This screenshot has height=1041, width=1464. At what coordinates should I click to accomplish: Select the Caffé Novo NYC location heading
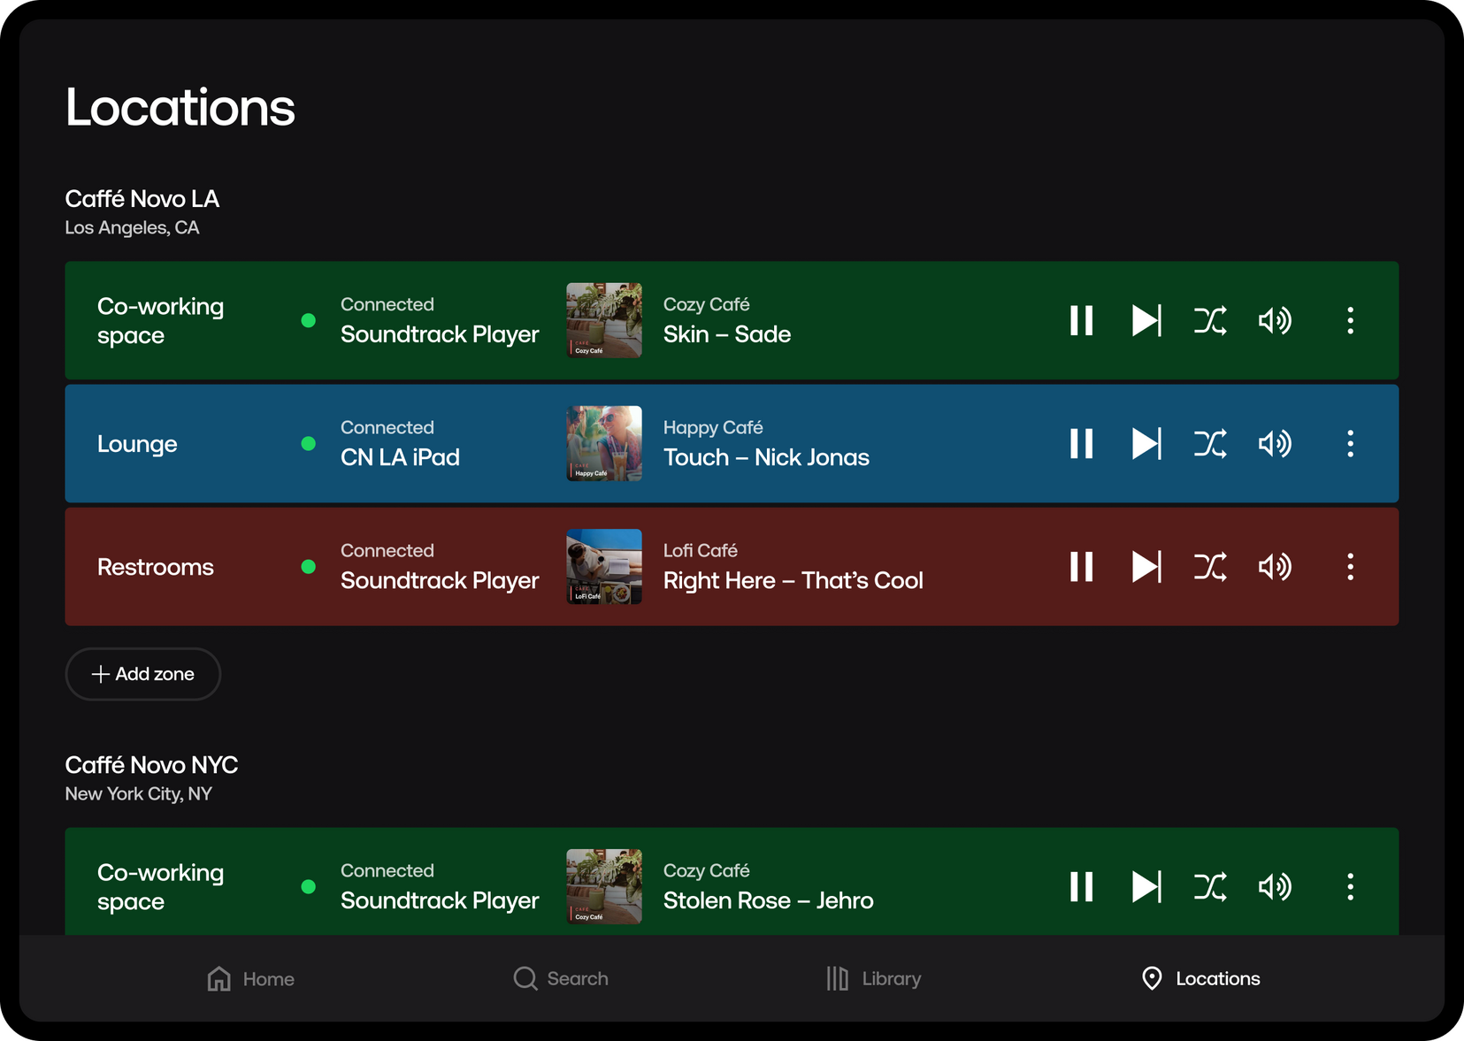click(x=151, y=764)
